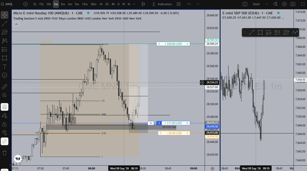
Task: Open geometric shapes tools in left sidebar
Action: (x=4, y=58)
